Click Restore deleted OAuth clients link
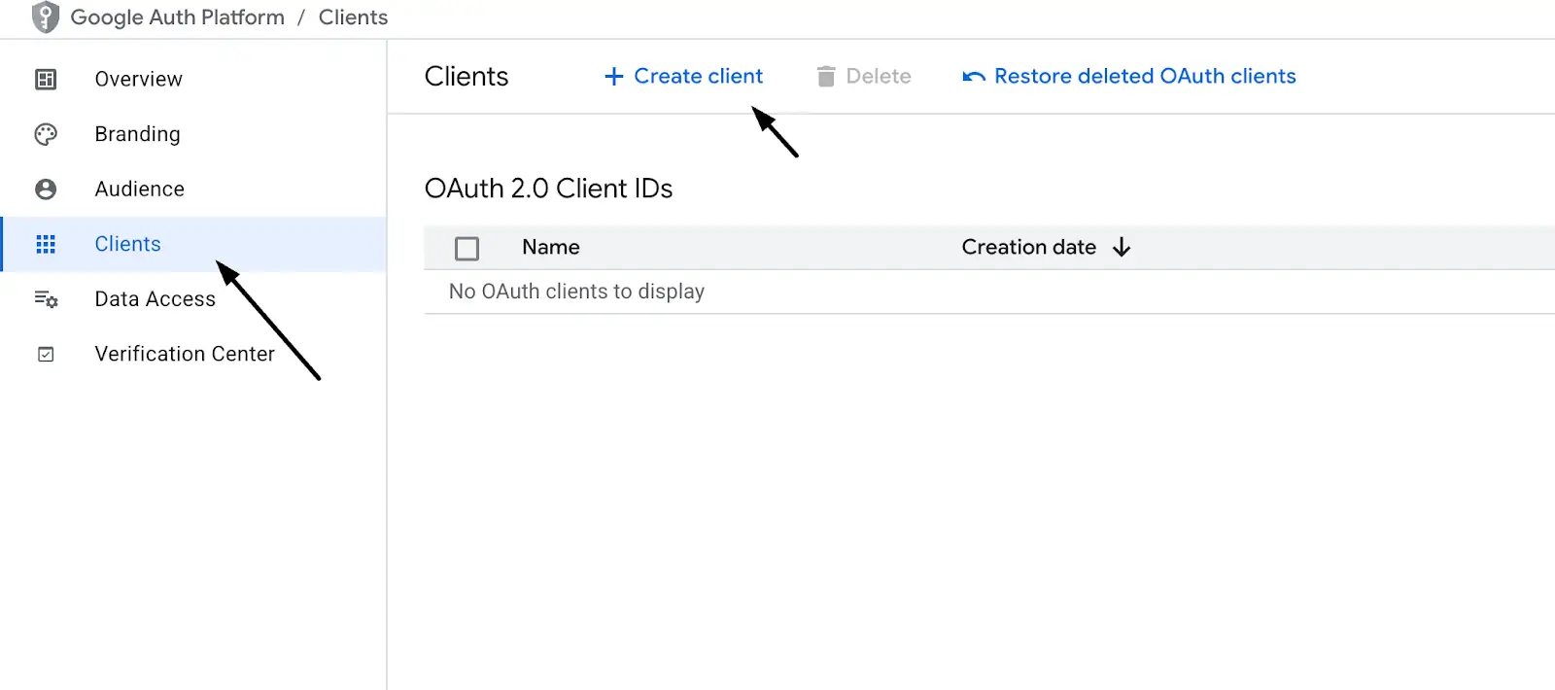Image resolution: width=1555 pixels, height=690 pixels. click(x=1145, y=76)
